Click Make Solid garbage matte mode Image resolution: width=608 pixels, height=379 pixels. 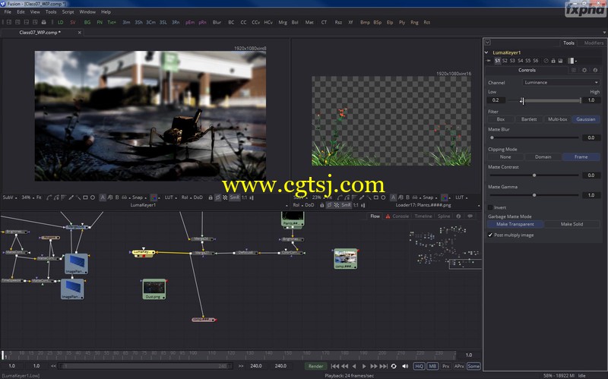point(572,224)
